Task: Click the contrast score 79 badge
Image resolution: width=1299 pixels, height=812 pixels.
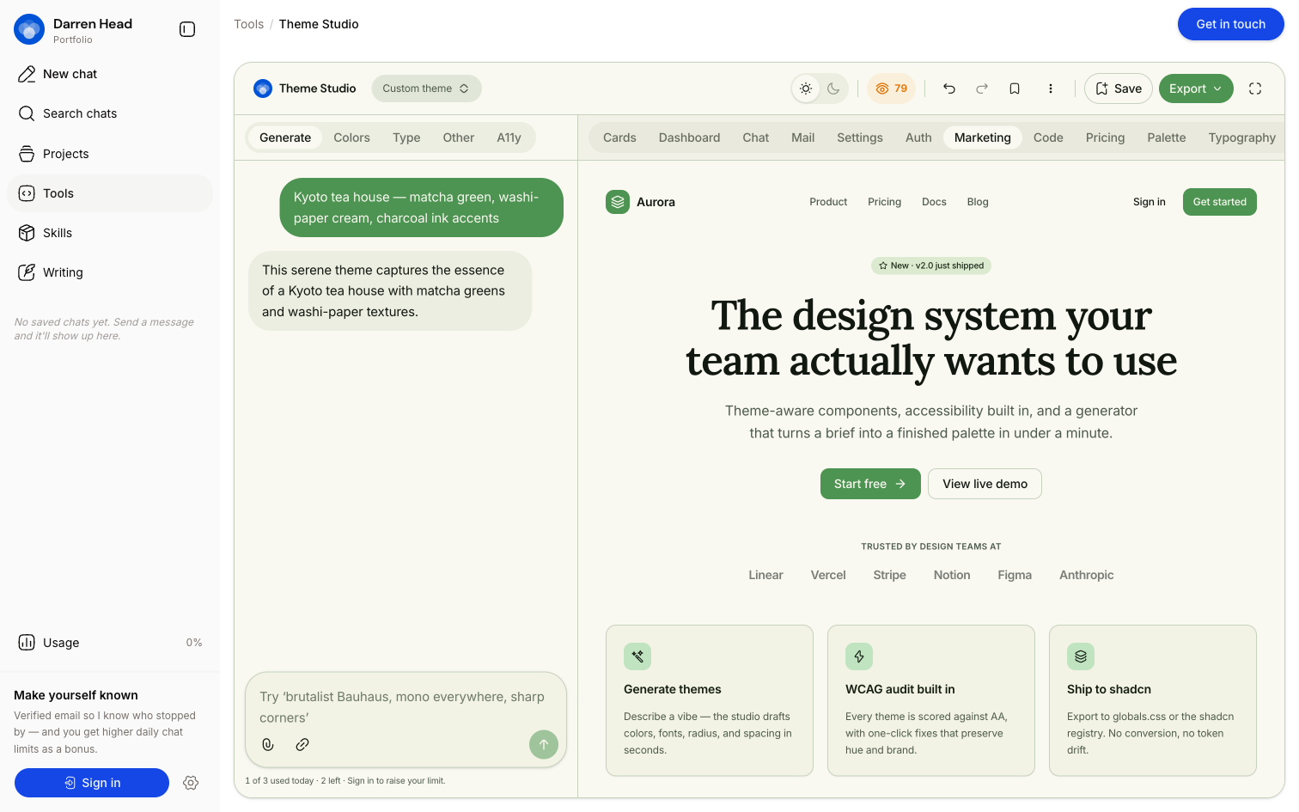Action: [892, 89]
